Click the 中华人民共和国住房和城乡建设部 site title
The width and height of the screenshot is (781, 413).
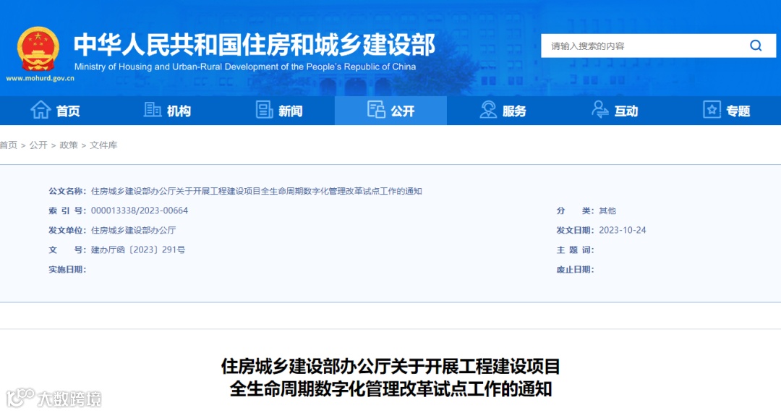255,45
